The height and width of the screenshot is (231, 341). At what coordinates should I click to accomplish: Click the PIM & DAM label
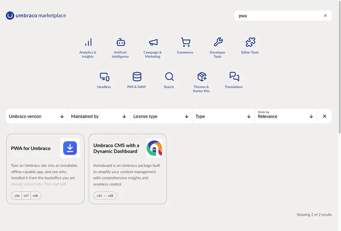[x=136, y=87]
